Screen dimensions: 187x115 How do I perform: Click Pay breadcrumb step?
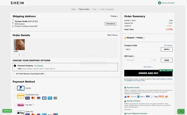(94, 9)
